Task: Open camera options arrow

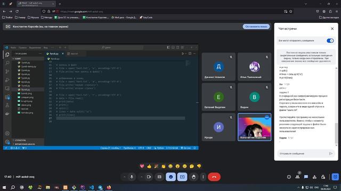Action: 142,177
